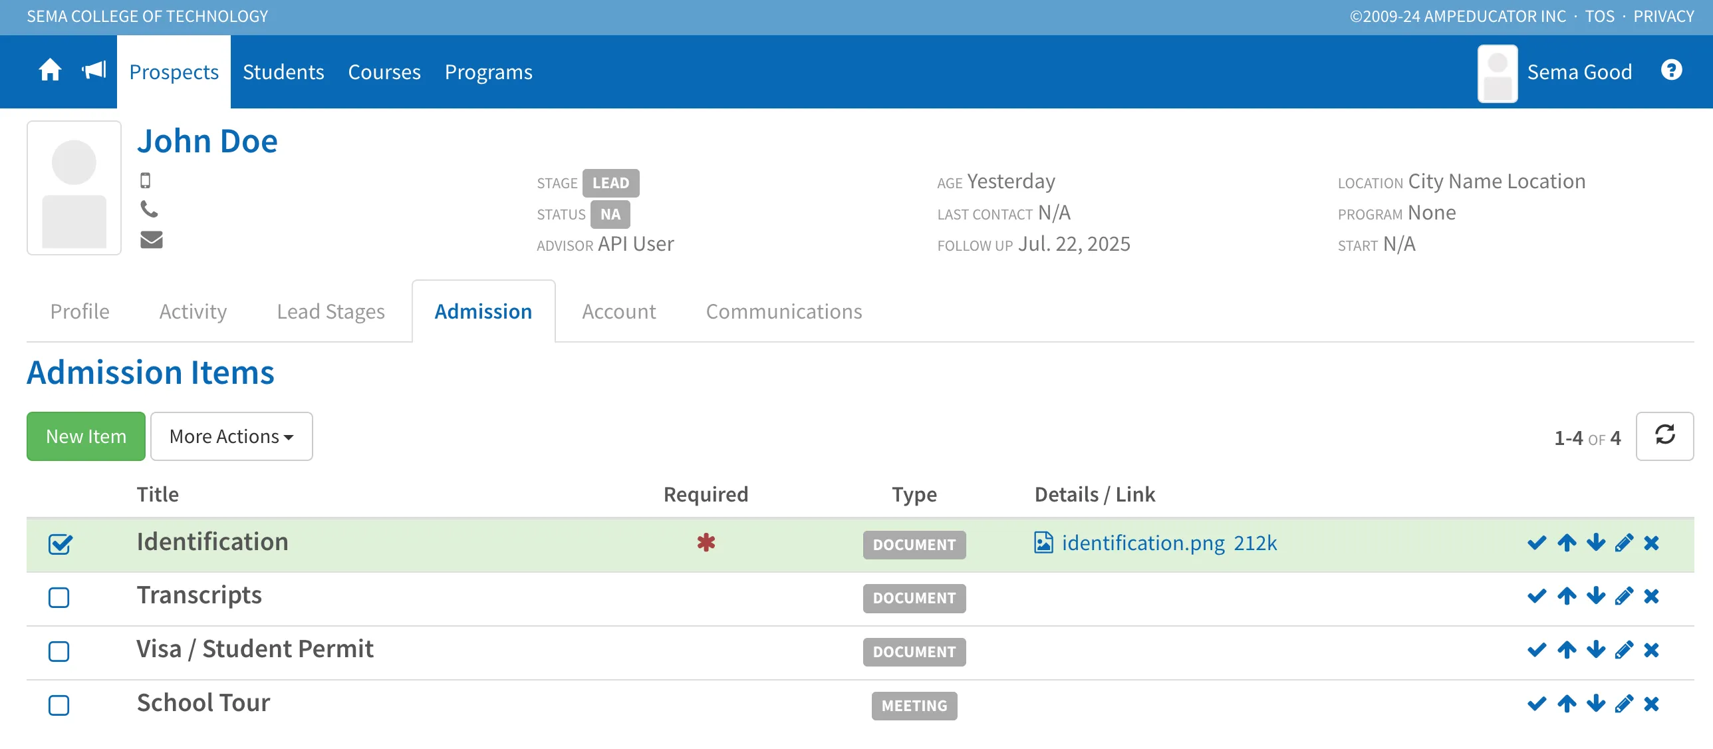Refresh the admission items list

click(x=1664, y=436)
